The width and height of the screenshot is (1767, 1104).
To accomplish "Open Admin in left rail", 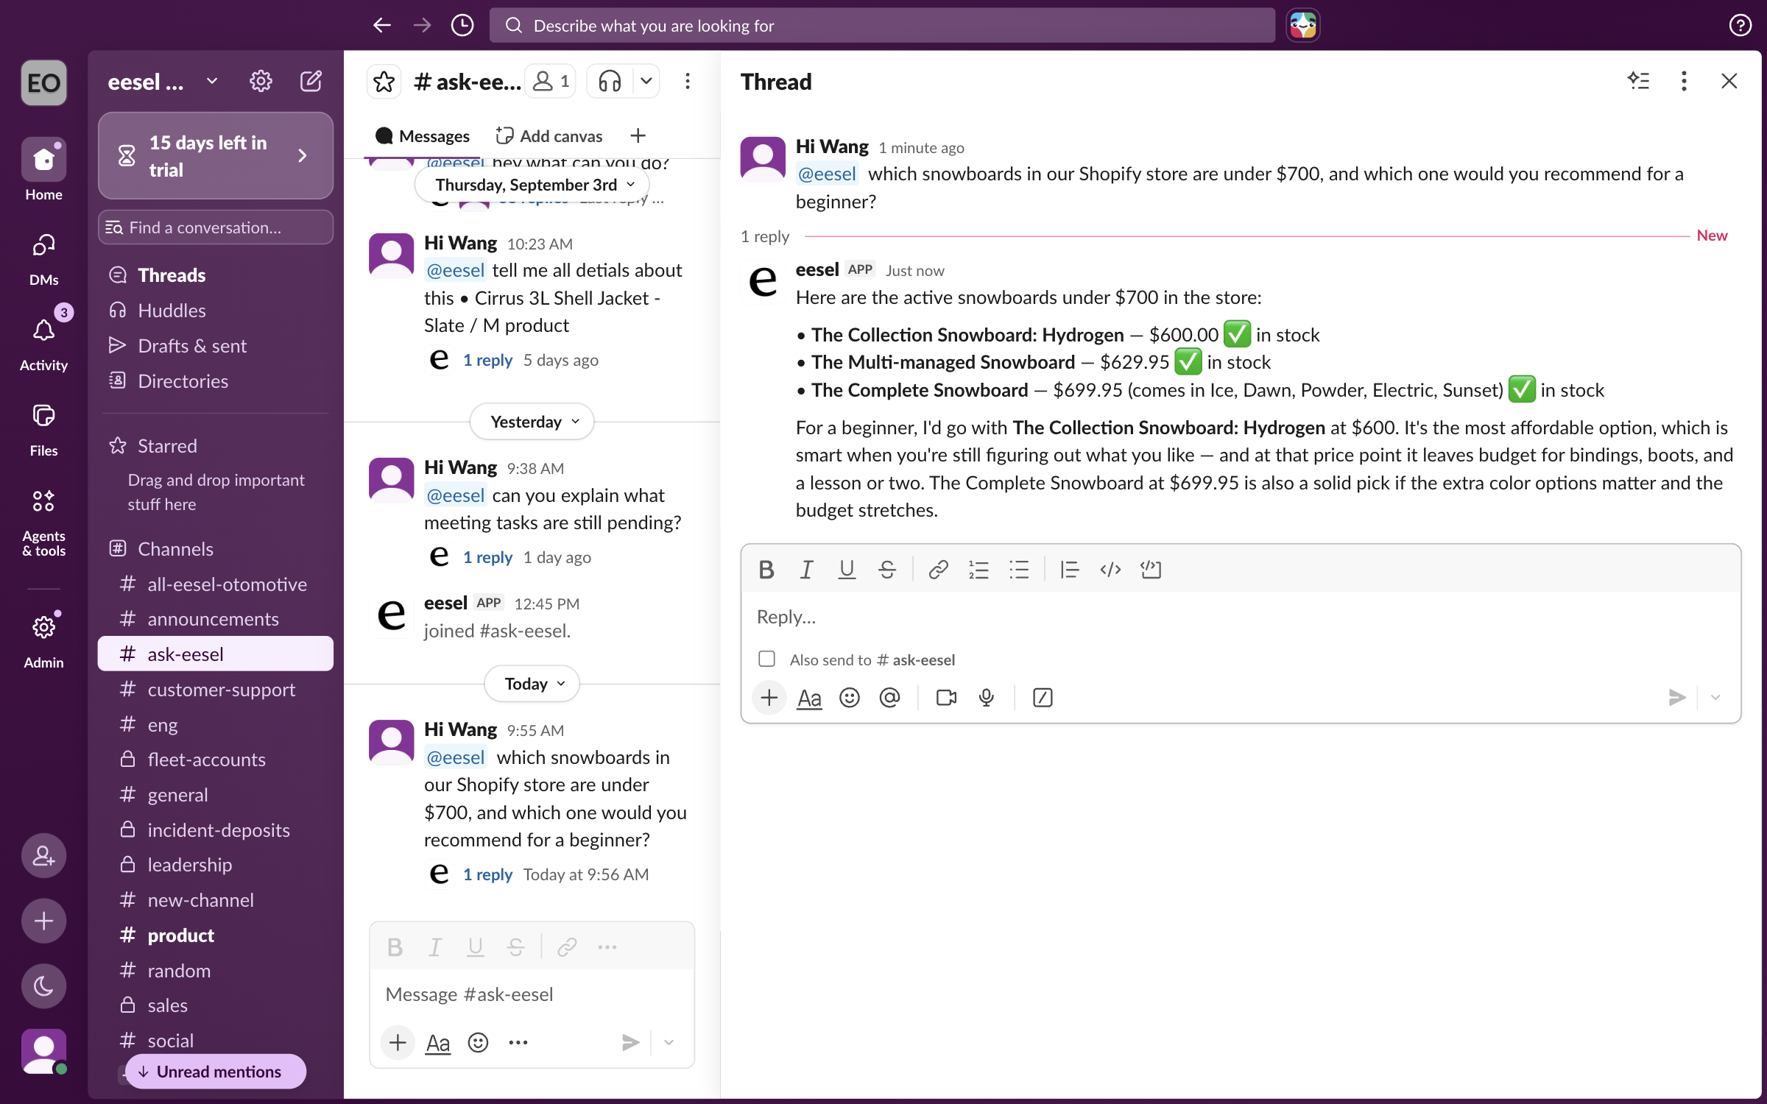I will click(x=43, y=640).
